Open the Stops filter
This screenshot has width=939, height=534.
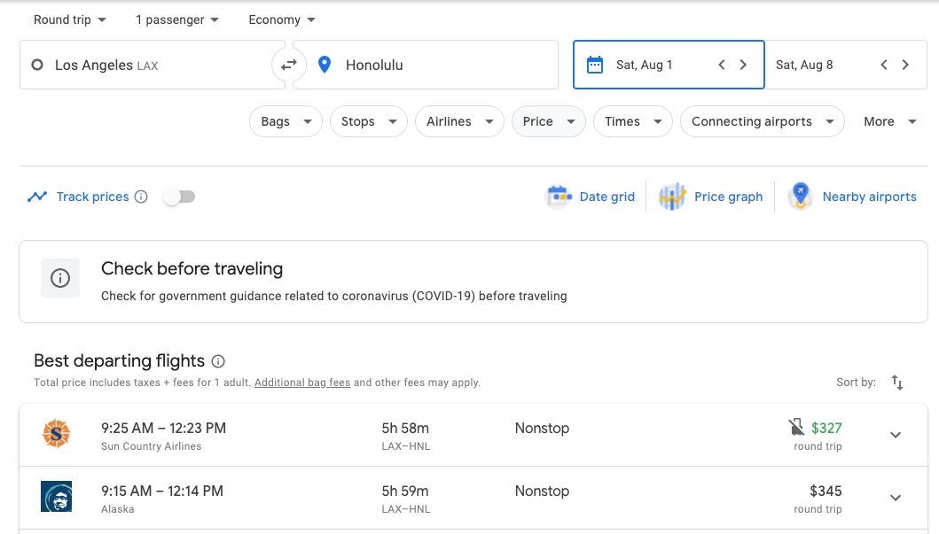pos(368,121)
